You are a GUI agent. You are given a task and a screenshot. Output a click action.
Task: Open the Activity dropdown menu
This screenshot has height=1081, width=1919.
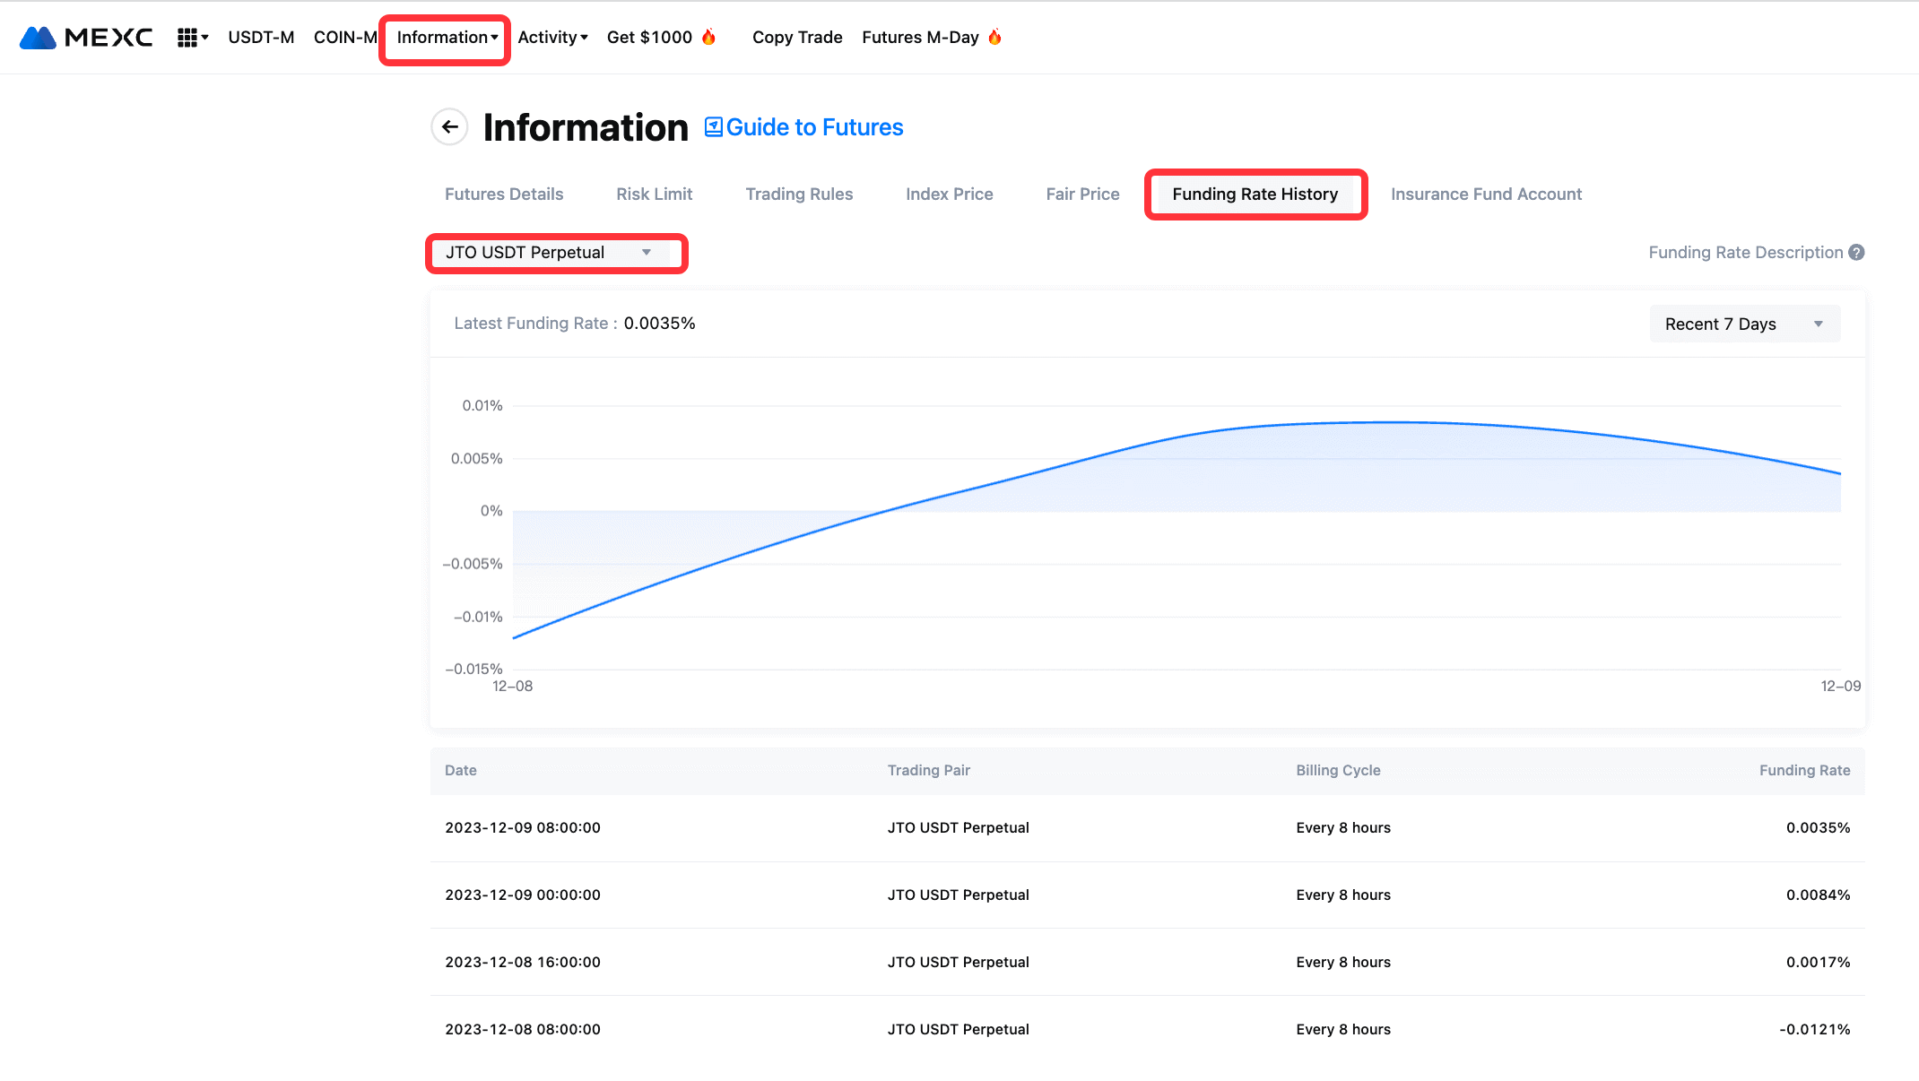pyautogui.click(x=552, y=38)
